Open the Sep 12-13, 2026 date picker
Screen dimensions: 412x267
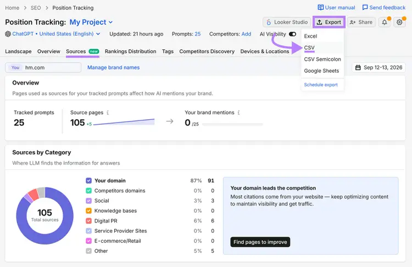coord(378,68)
